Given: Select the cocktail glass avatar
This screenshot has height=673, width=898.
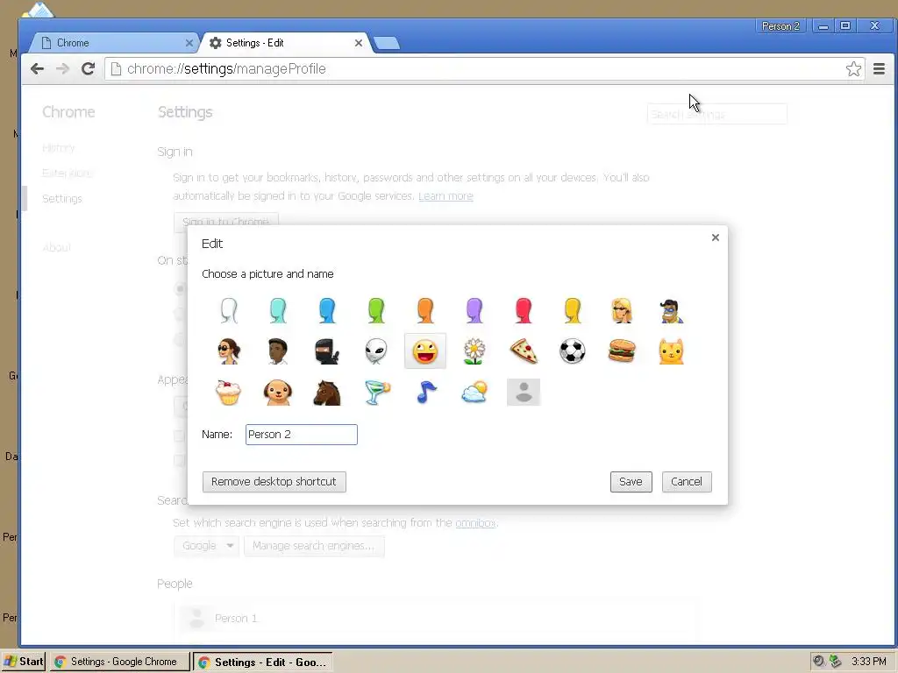Looking at the screenshot, I should 376,393.
